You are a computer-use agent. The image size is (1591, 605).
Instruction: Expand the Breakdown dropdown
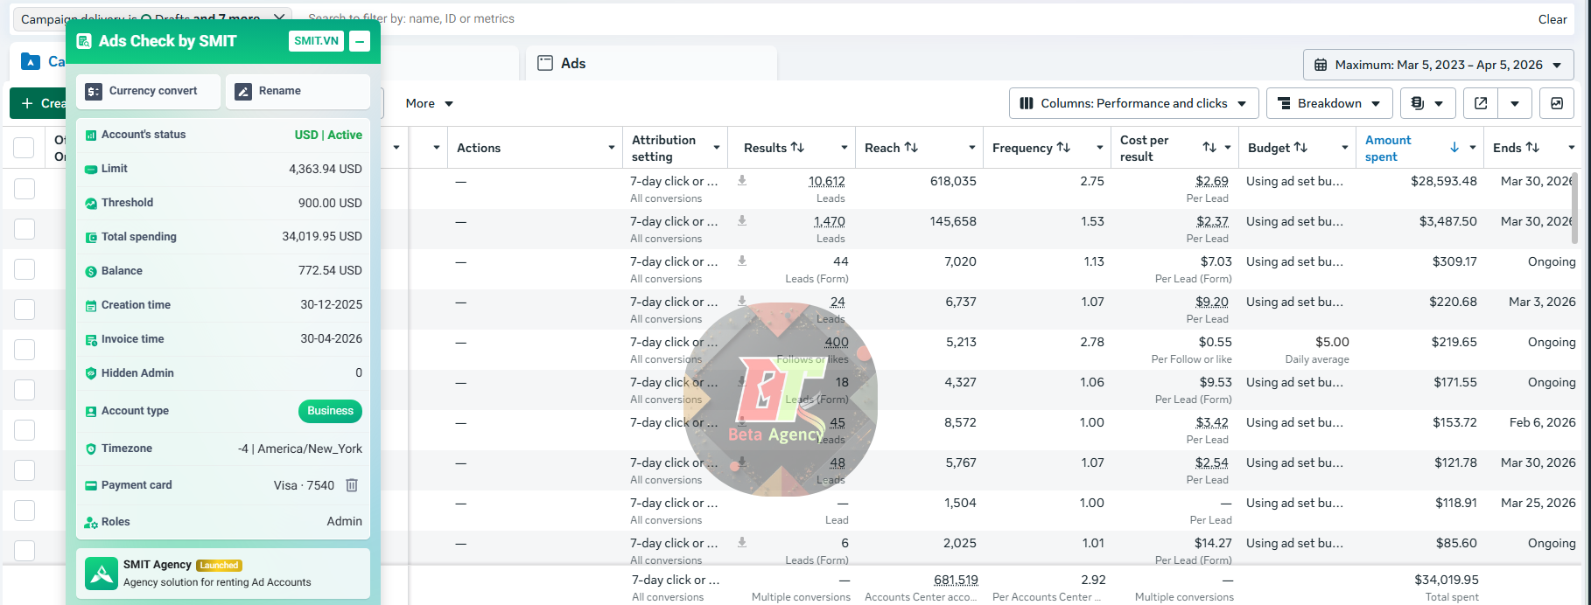click(x=1329, y=103)
